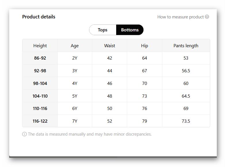This screenshot has height=167, width=226.
Task: Click the Waist column header
Action: pos(110,45)
